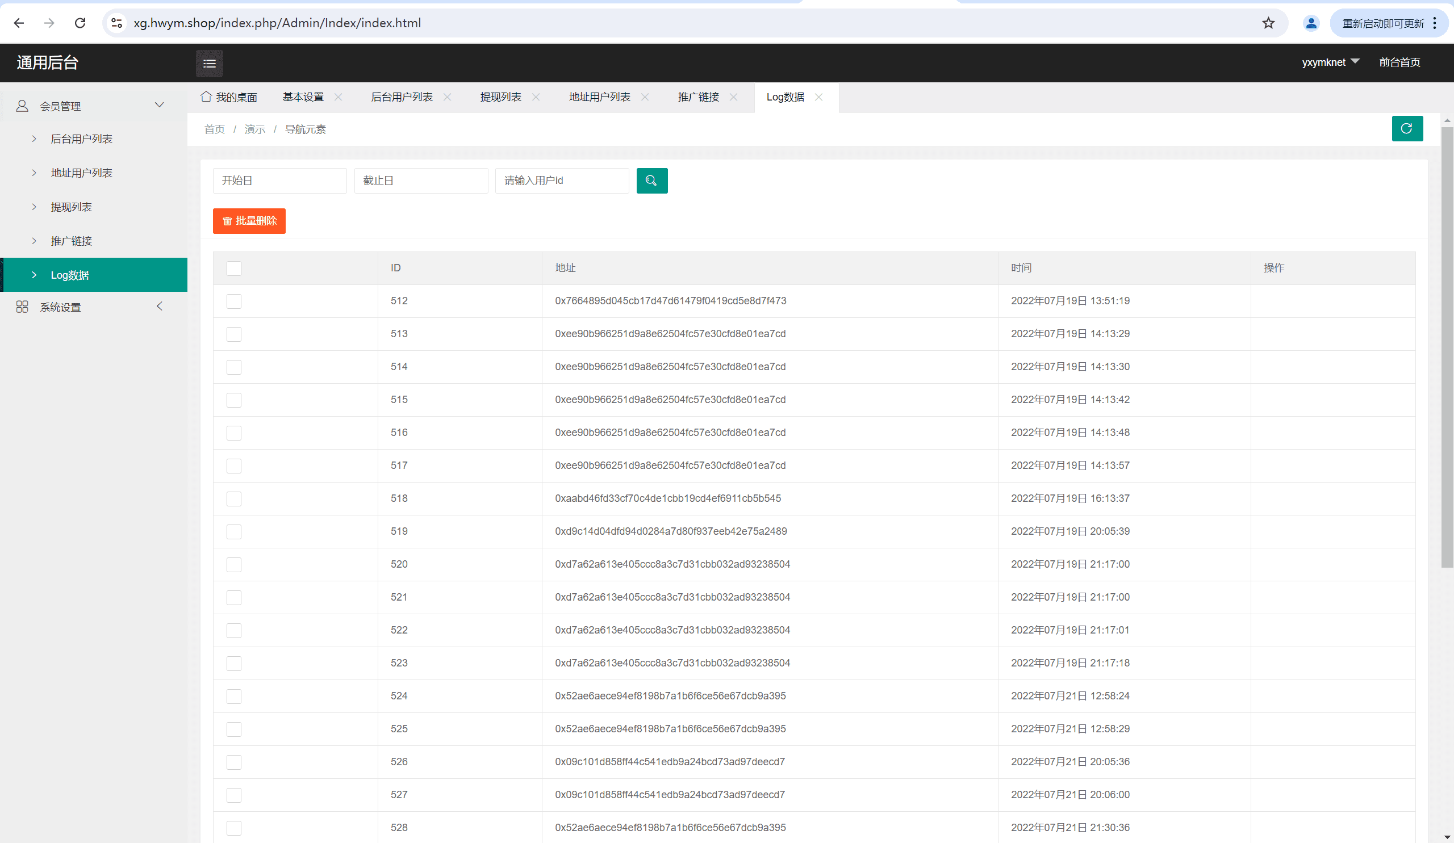Click the vertical scrollbar on the right
Viewport: 1454px width, 843px height.
tap(1447, 346)
